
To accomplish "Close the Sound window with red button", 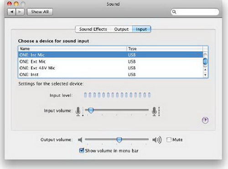I will [x=10, y=4].
